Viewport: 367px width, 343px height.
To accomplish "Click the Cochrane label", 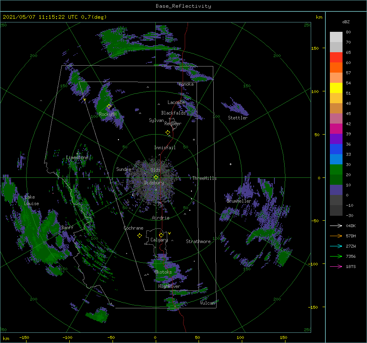I will click(x=133, y=228).
